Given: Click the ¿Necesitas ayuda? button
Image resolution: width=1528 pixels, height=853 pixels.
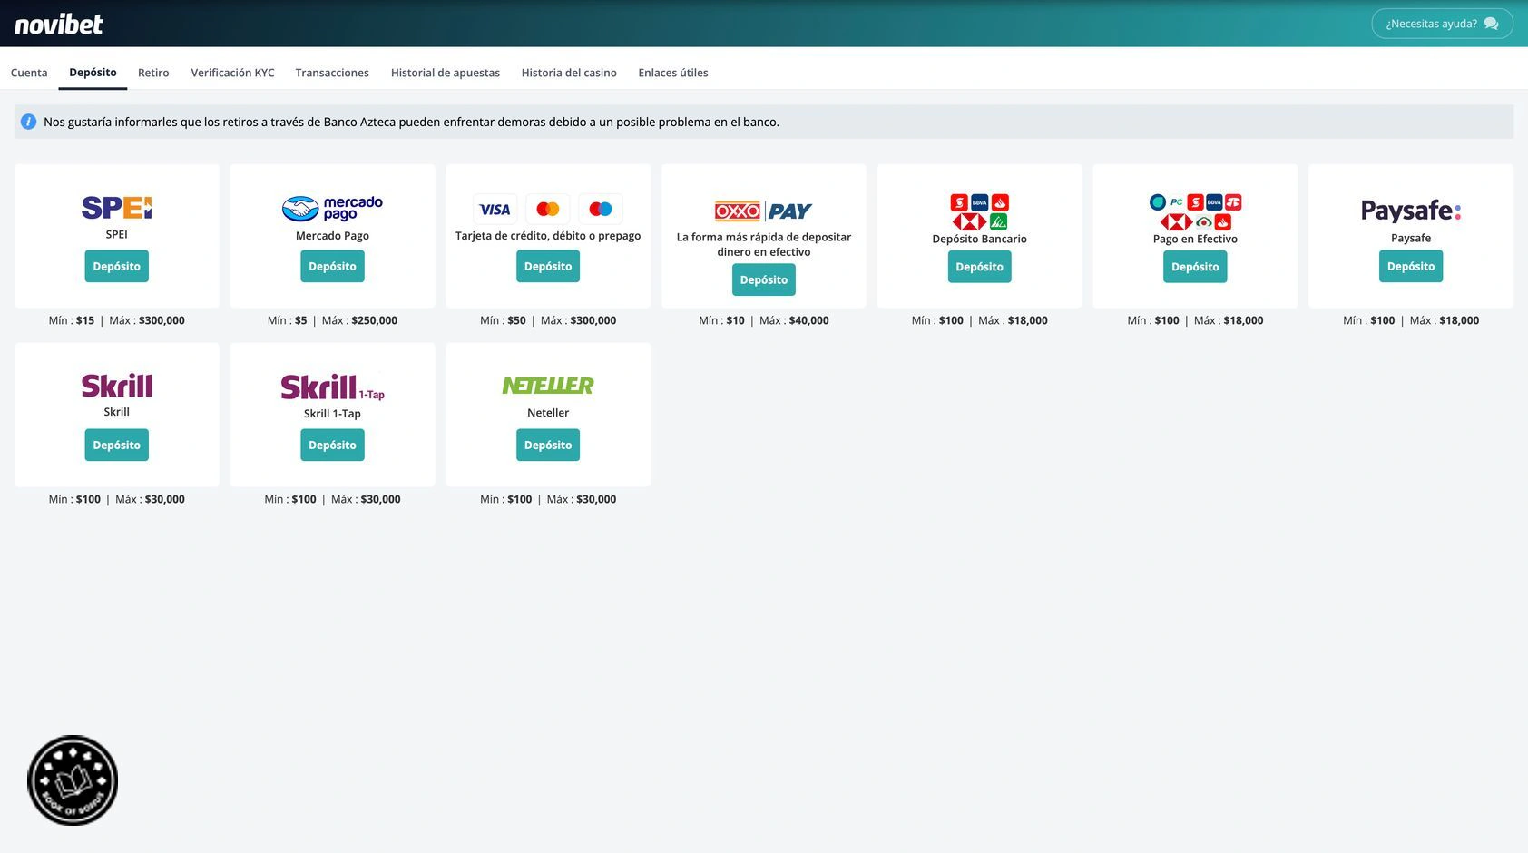Looking at the screenshot, I should pyautogui.click(x=1442, y=24).
